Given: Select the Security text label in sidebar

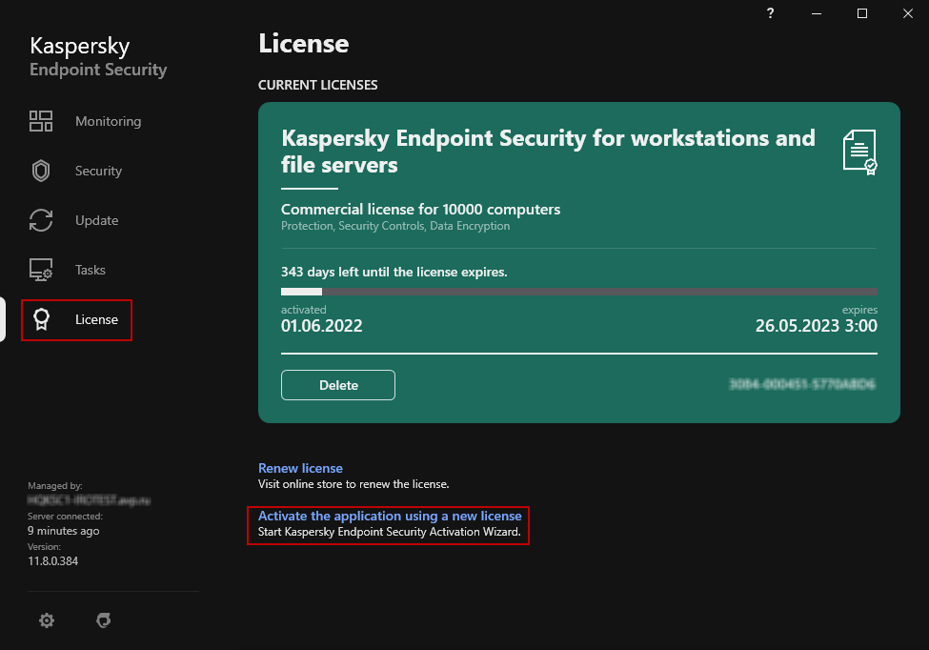Looking at the screenshot, I should [x=98, y=171].
